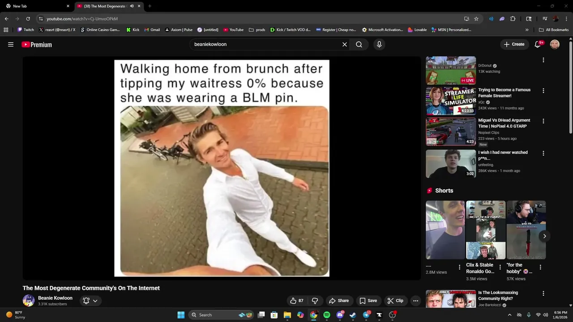Open the Gmail bookmark
573x322 pixels.
click(x=152, y=30)
